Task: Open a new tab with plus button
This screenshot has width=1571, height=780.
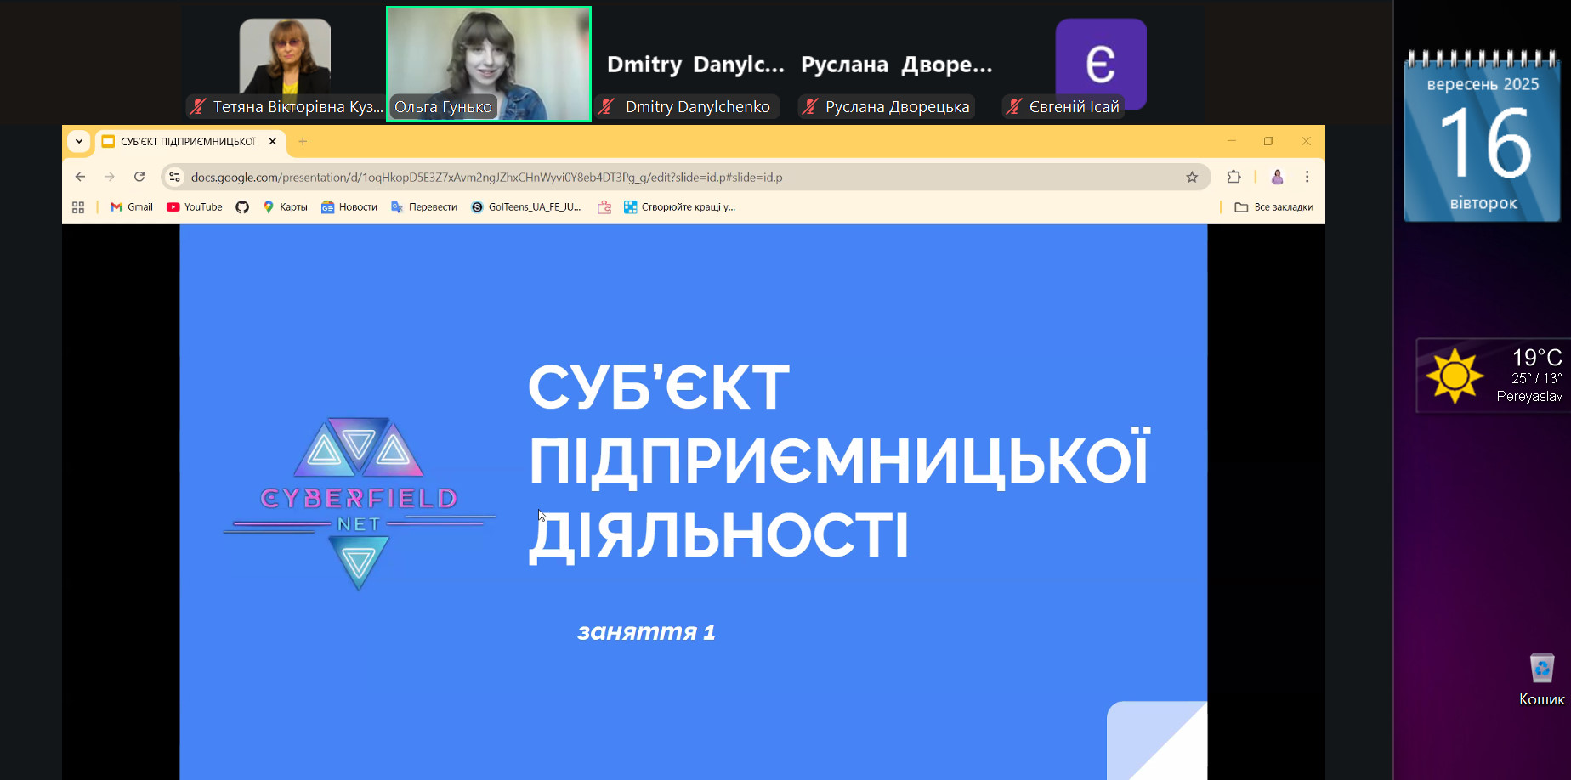Action: click(303, 142)
